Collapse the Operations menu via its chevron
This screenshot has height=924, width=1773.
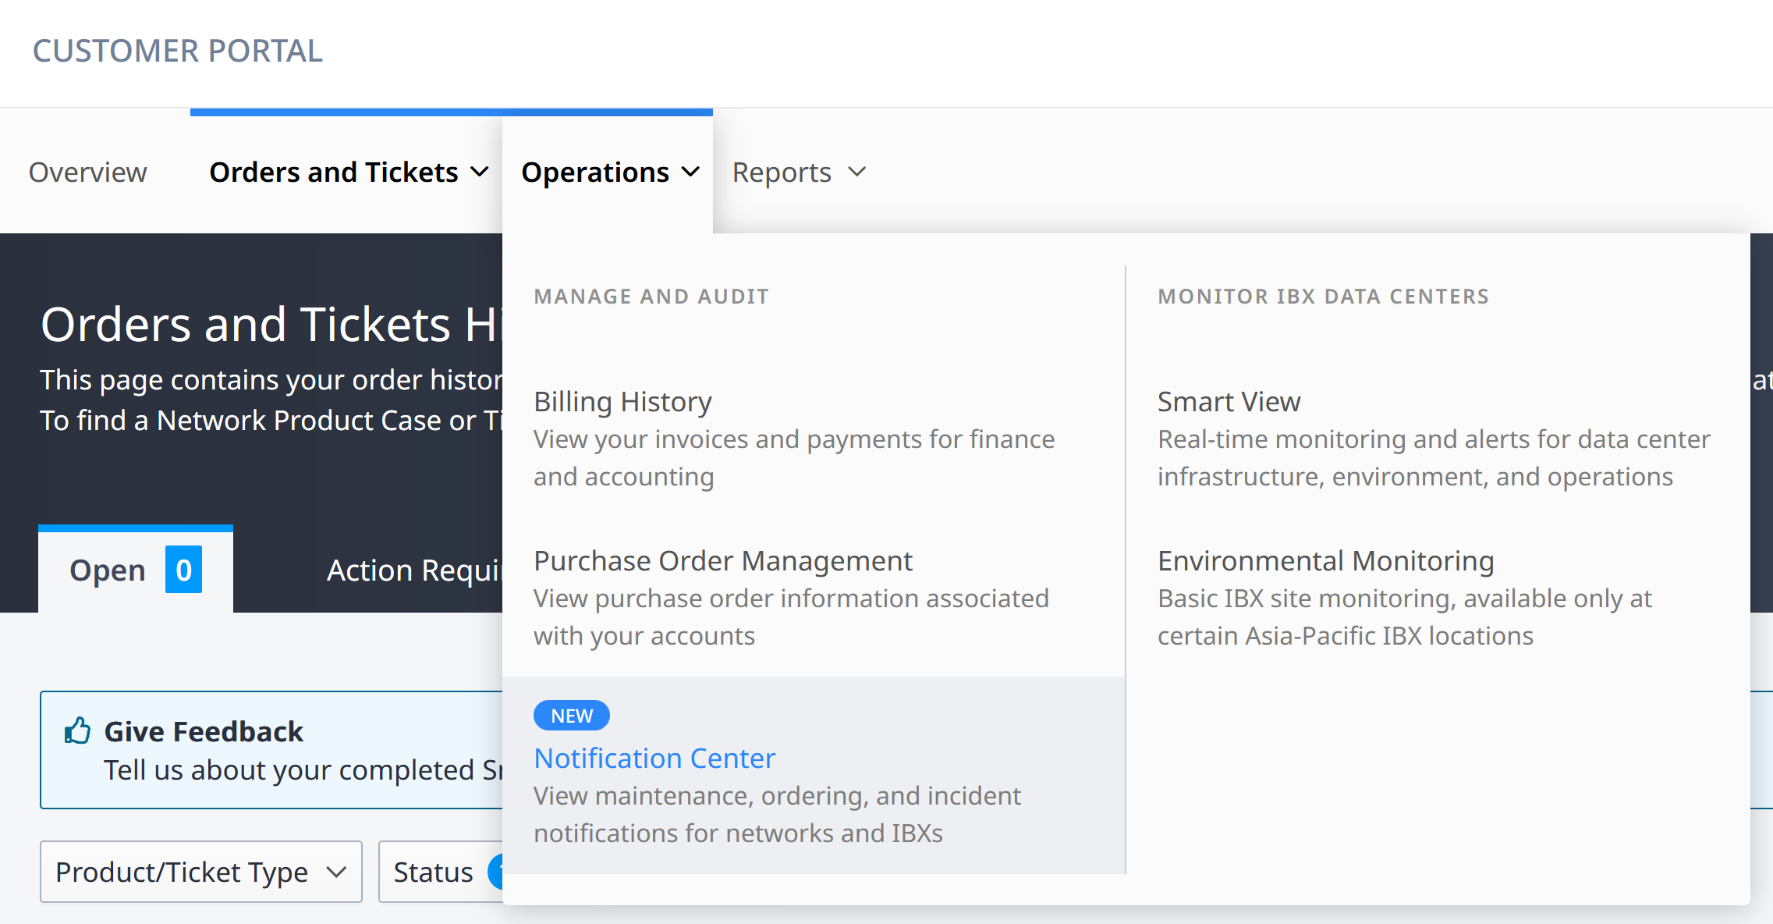click(690, 172)
